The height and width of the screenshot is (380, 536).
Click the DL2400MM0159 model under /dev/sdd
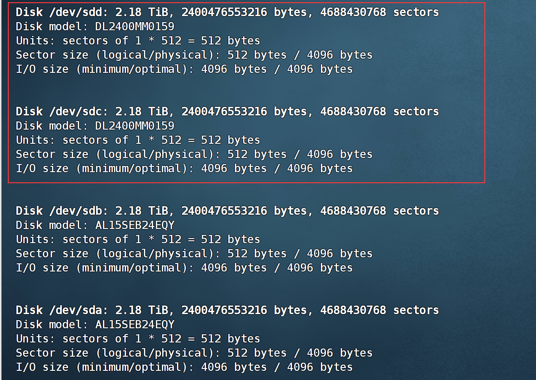[134, 26]
